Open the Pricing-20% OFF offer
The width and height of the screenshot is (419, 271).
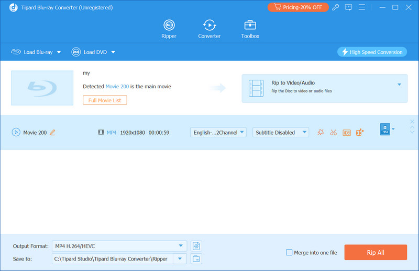pos(298,7)
